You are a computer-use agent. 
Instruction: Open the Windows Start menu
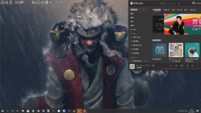(x=3, y=111)
